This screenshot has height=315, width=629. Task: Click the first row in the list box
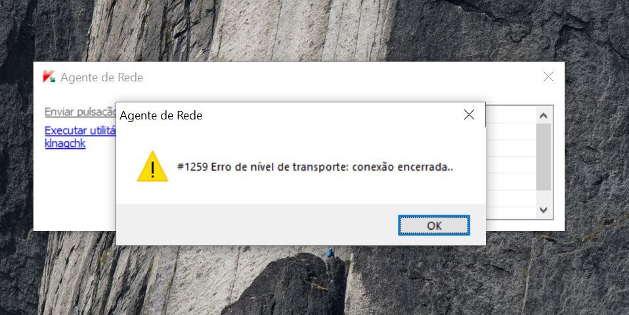tap(511, 115)
